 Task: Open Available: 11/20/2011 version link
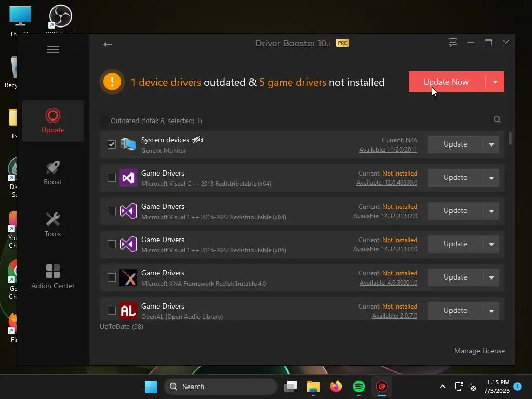tap(388, 149)
